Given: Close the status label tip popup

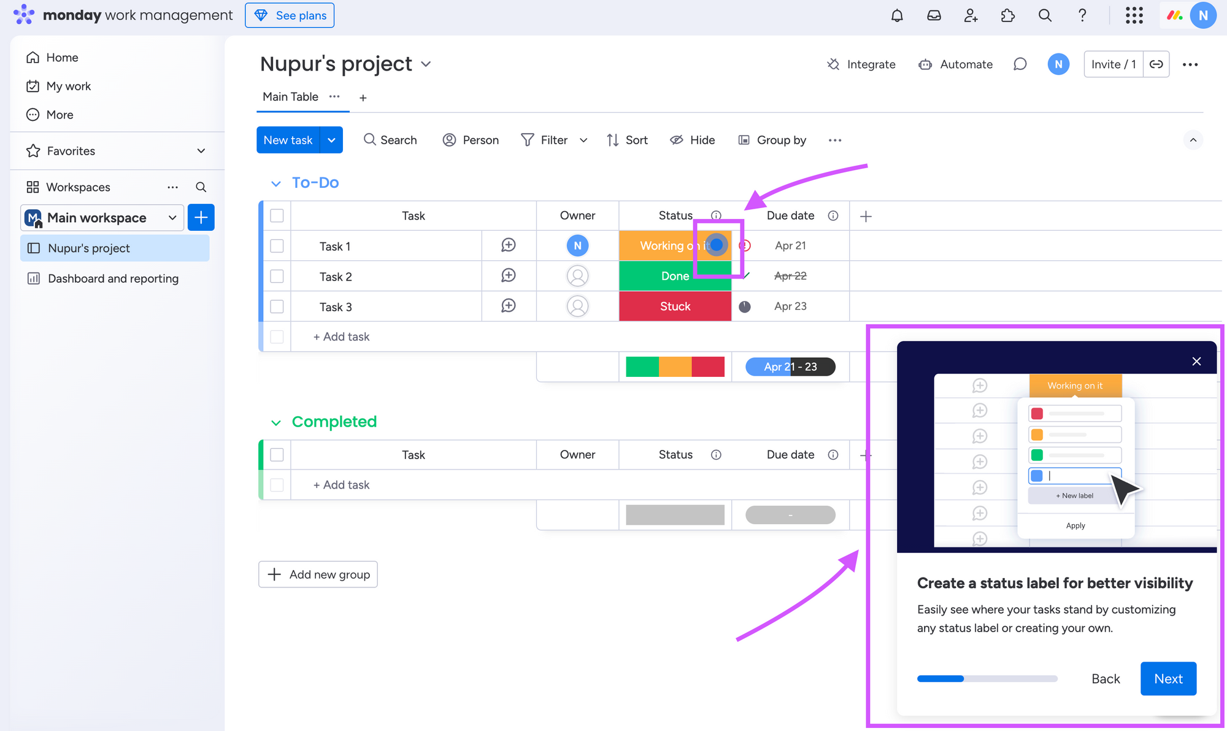Looking at the screenshot, I should [1196, 361].
